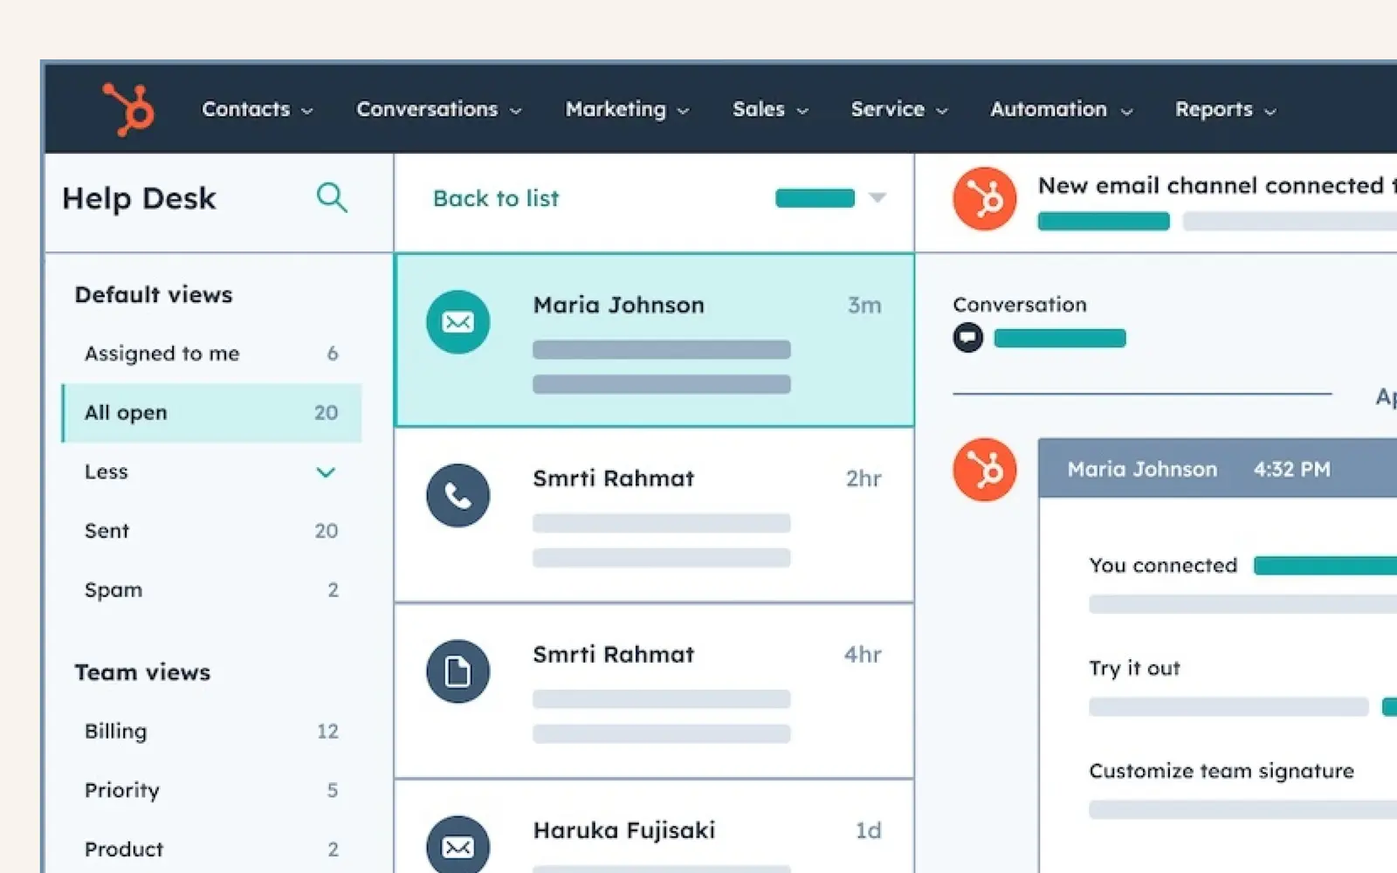Click the Customize team signature text
1397x873 pixels.
click(x=1222, y=771)
